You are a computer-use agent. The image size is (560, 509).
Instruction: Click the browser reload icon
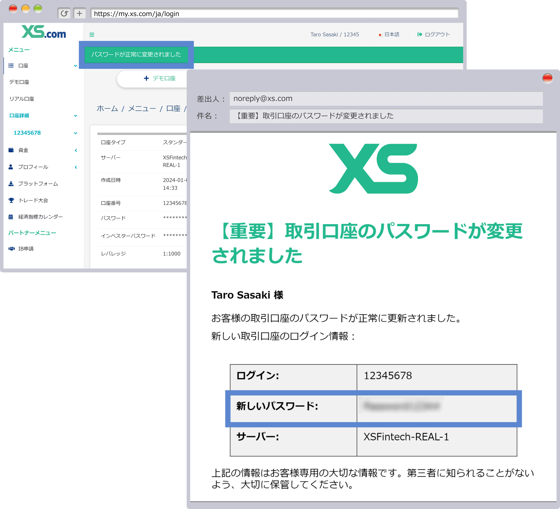(x=64, y=13)
